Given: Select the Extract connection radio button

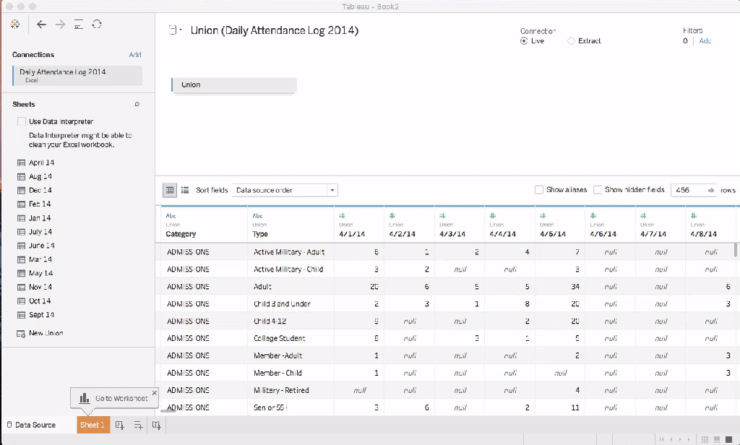Looking at the screenshot, I should (571, 41).
